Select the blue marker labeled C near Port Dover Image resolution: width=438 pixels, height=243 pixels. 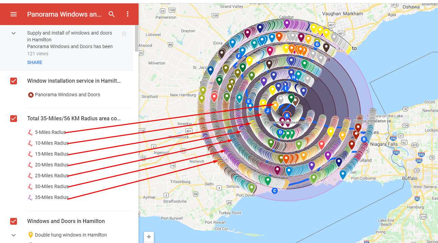click(x=274, y=190)
